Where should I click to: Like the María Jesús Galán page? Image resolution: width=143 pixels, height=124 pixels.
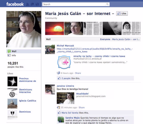coord(122,14)
